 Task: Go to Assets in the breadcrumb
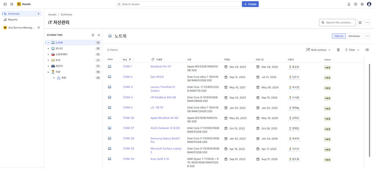coord(52,15)
